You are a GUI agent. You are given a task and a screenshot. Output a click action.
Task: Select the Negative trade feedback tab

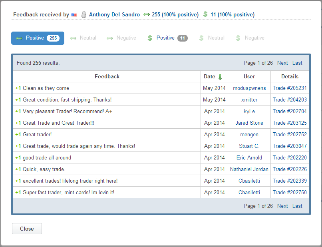(121, 38)
